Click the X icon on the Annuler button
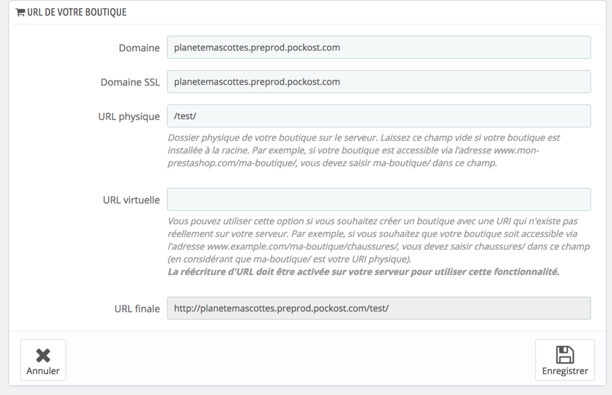This screenshot has height=395, width=612. (x=43, y=355)
